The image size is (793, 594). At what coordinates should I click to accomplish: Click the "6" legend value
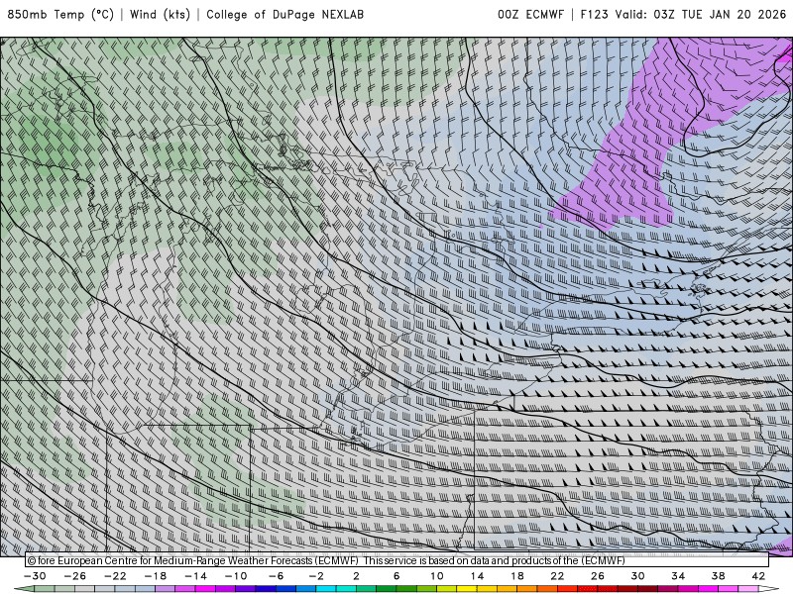point(396,576)
